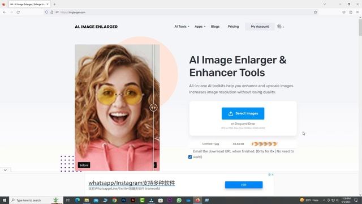Image resolution: width=362 pixels, height=204 pixels.
Task: Click the 'or Drag and Drop' text
Action: (x=243, y=124)
